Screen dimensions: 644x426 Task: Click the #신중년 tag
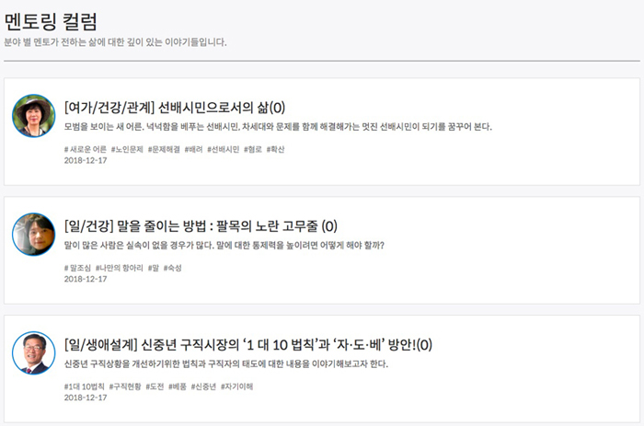click(x=204, y=386)
